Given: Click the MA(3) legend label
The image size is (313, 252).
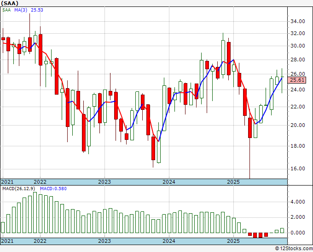Looking at the screenshot, I should coord(21,10).
